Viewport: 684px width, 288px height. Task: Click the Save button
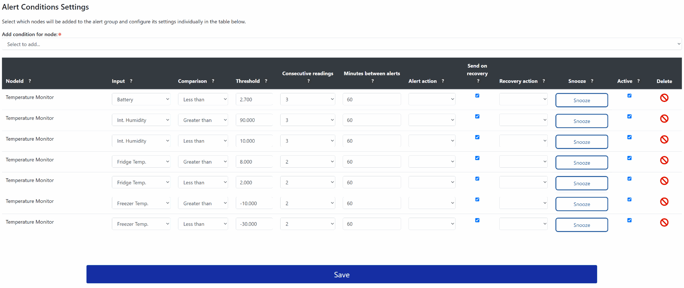tap(342, 274)
